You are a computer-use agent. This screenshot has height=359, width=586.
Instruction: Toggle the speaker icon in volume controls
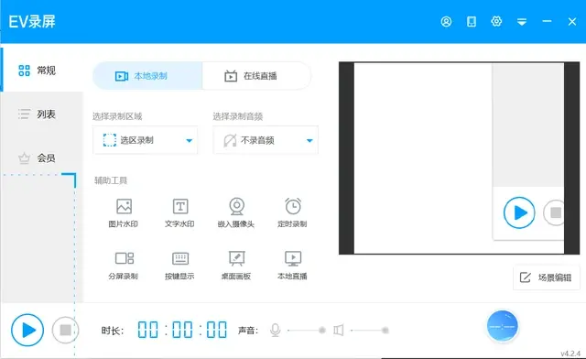click(x=339, y=330)
